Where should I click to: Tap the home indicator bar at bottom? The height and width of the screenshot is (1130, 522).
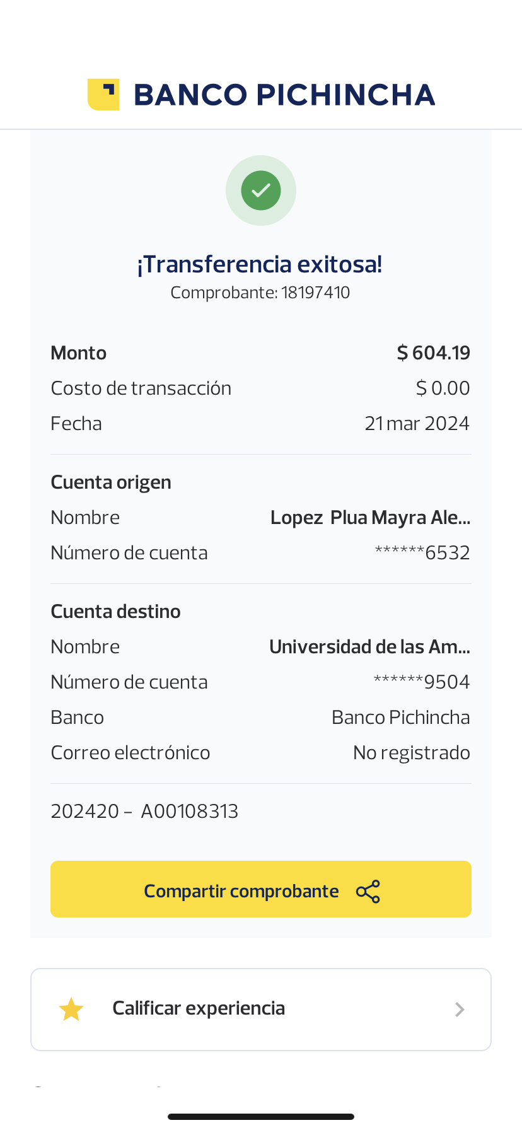(x=261, y=1117)
